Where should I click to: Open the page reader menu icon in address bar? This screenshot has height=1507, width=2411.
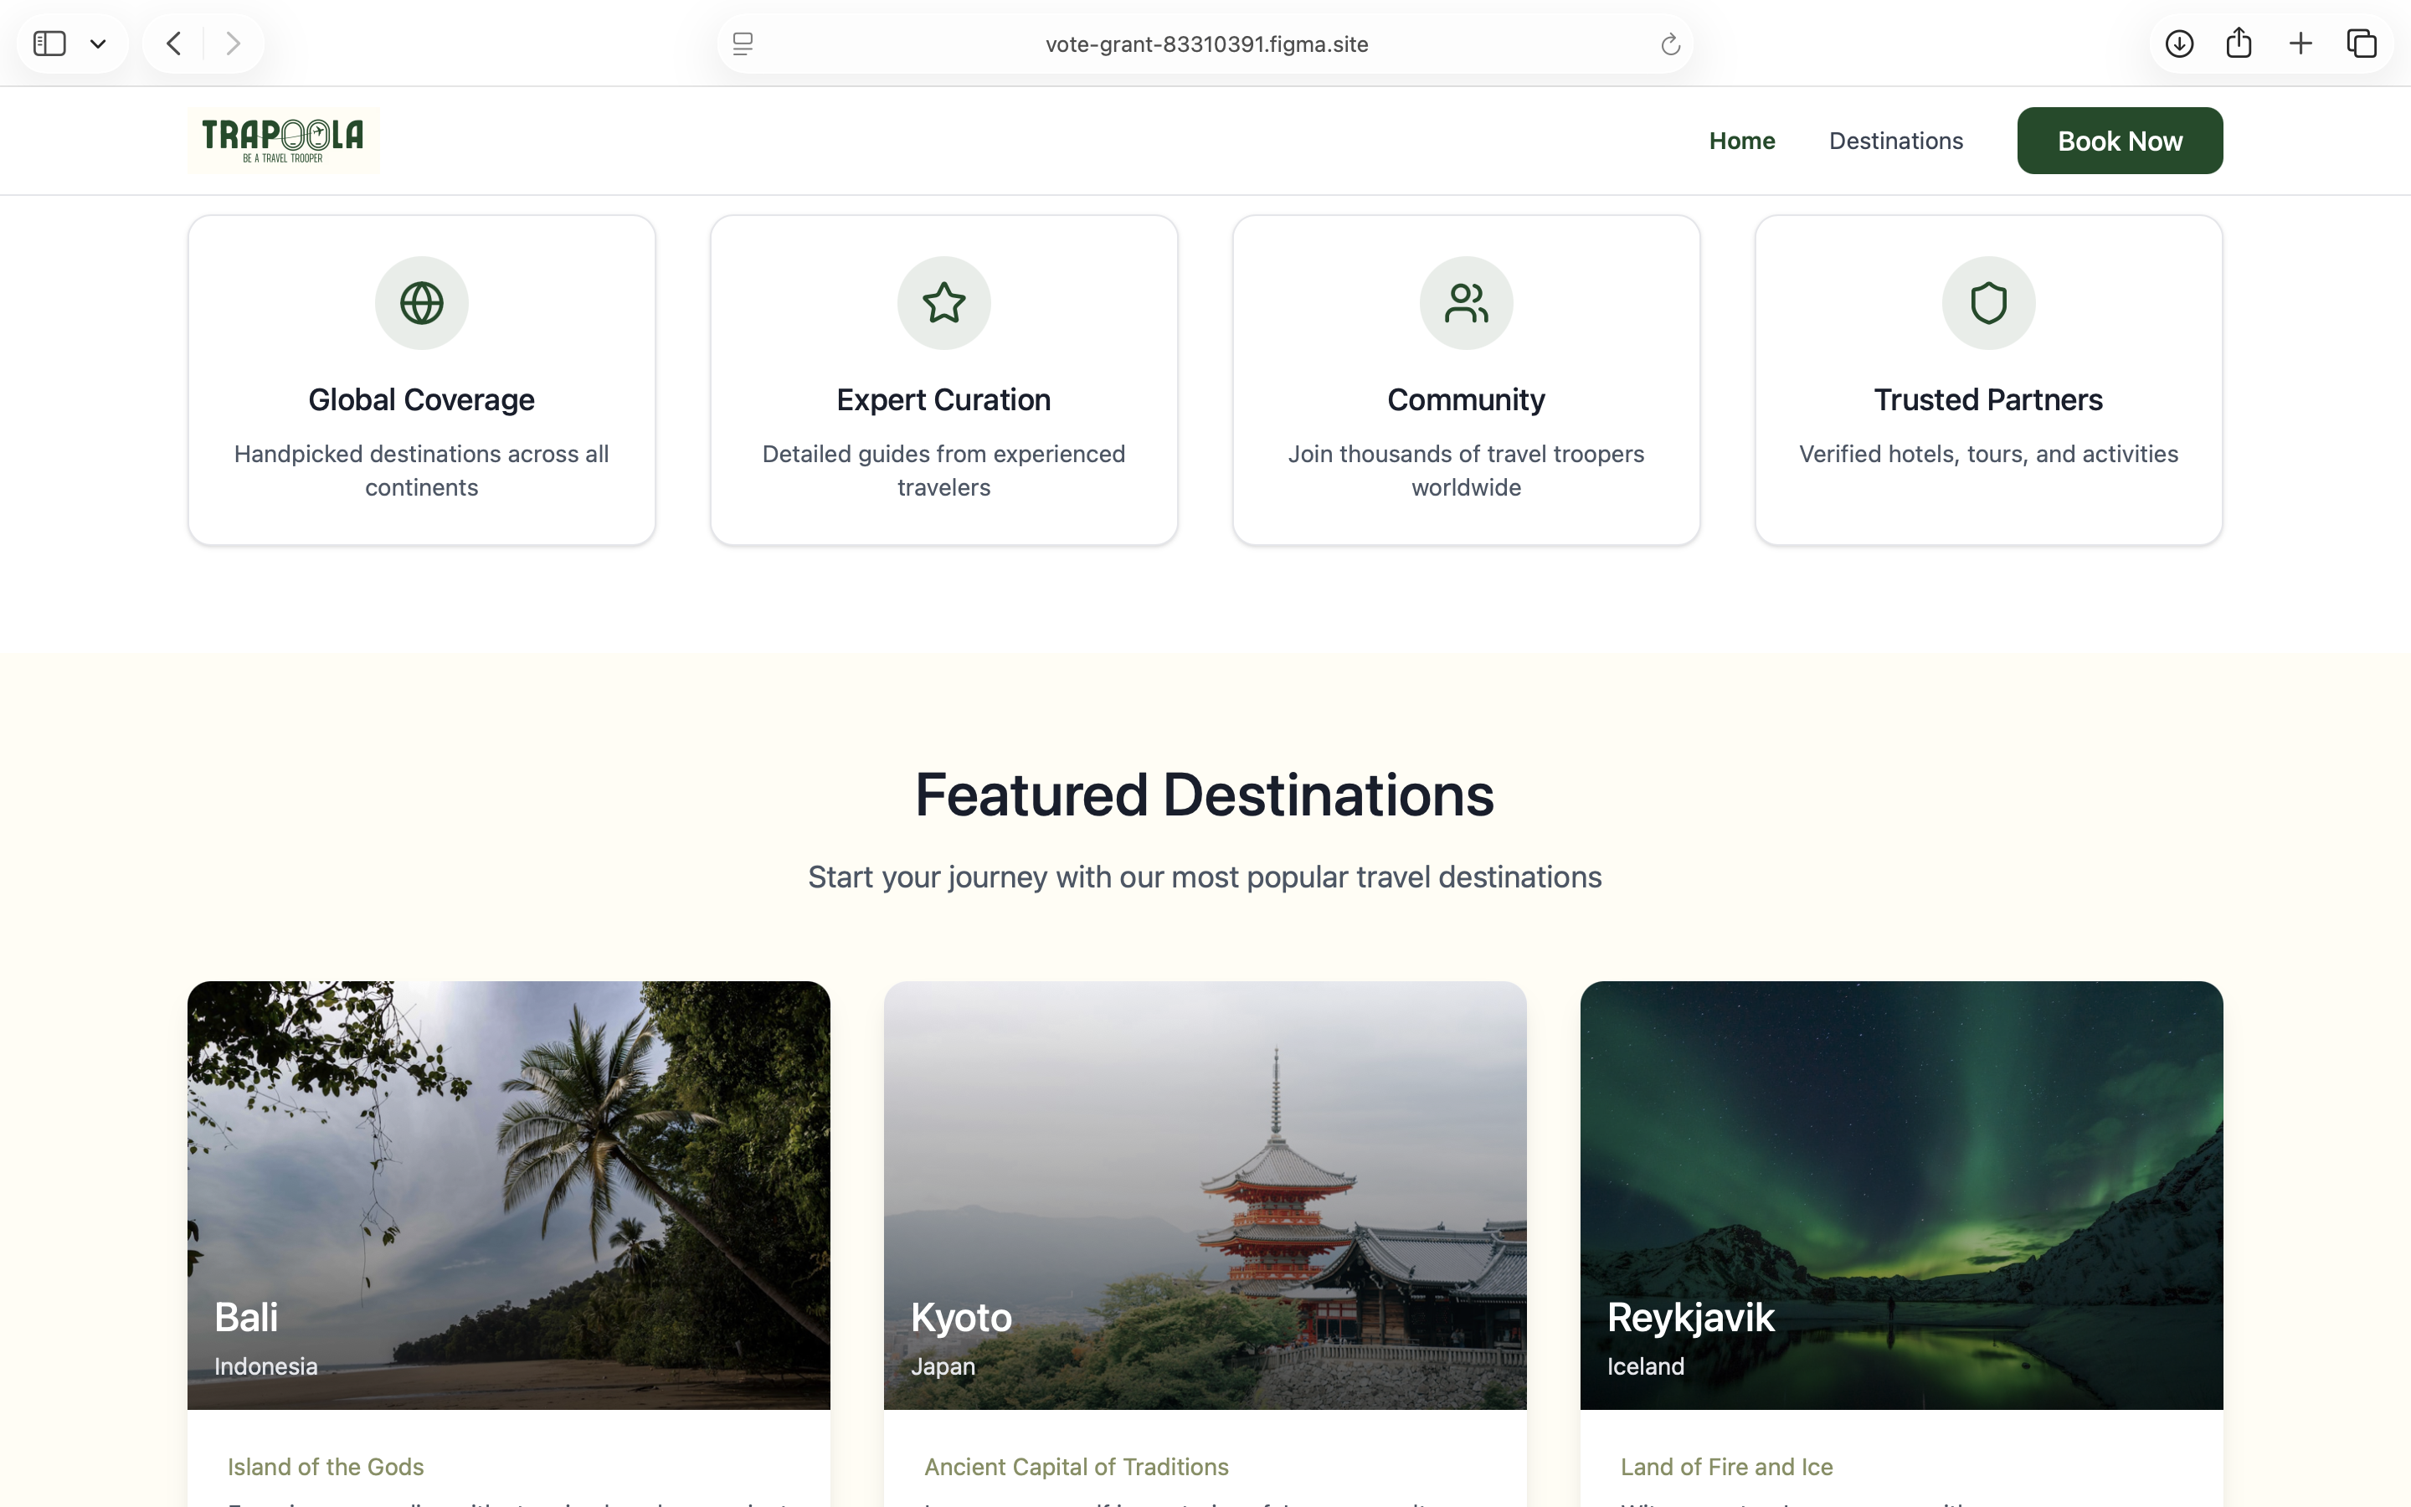[x=743, y=44]
